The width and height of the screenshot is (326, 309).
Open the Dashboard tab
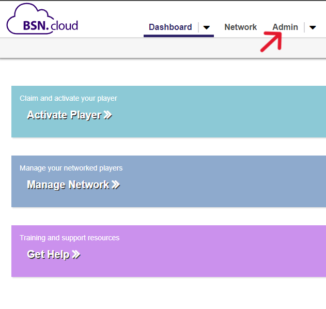coord(170,27)
